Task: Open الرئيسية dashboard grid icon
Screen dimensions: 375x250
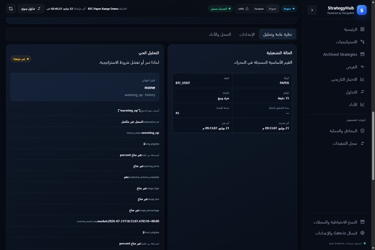Action: click(x=362, y=29)
